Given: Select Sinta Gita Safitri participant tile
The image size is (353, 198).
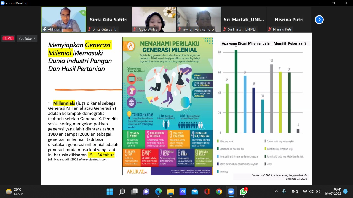Looking at the screenshot, I should click(x=109, y=20).
